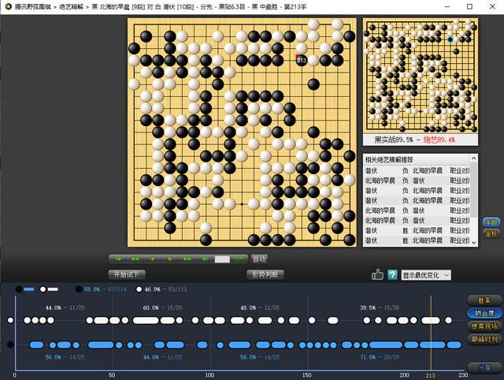The height and width of the screenshot is (380, 504).
Task: Click the win-rate text 黑实战89.5% - 绝艺89.4%
Action: [415, 140]
